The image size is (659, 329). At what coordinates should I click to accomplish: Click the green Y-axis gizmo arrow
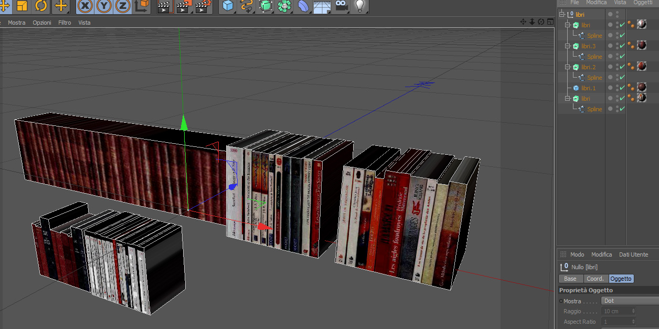click(x=184, y=123)
